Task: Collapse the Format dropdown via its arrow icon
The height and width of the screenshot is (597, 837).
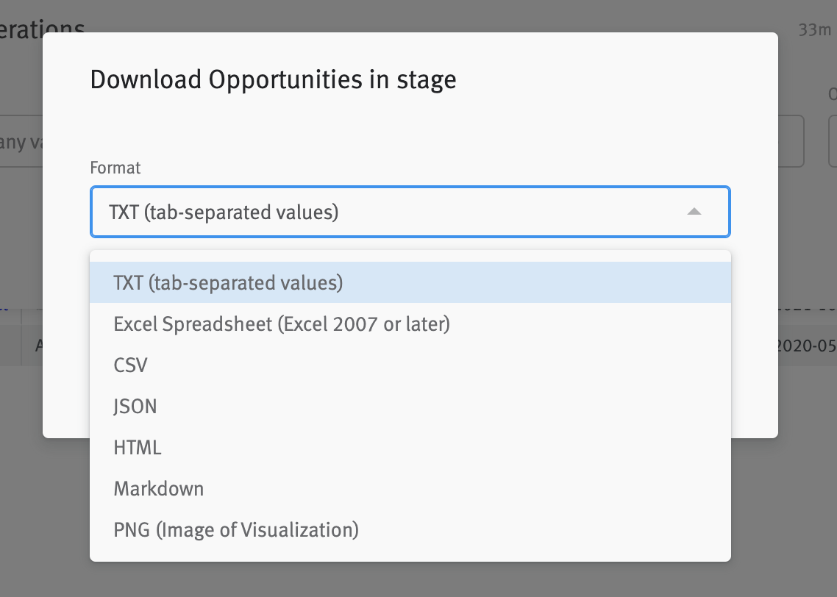Action: [694, 212]
